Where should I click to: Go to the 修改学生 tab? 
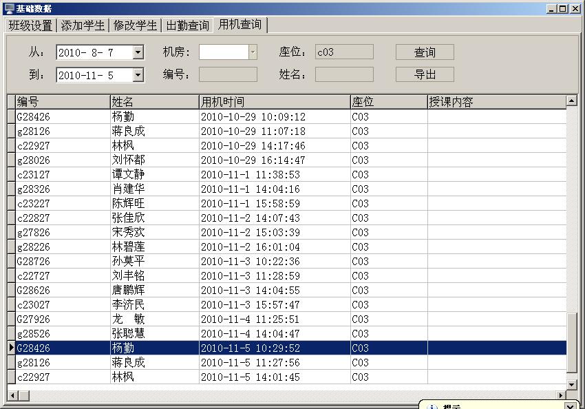click(135, 25)
